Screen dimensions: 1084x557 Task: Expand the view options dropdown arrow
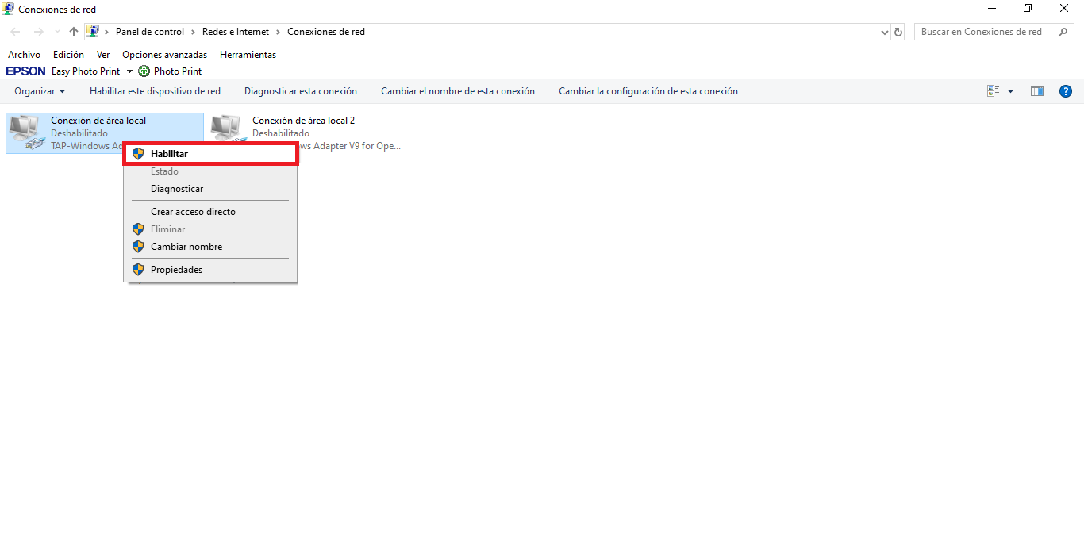click(1010, 91)
